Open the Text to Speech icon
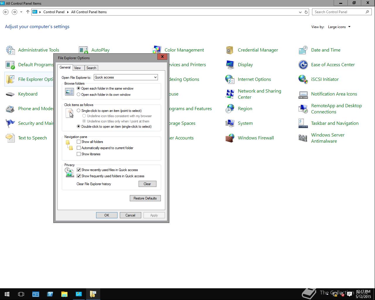The image size is (375, 300). click(x=10, y=138)
